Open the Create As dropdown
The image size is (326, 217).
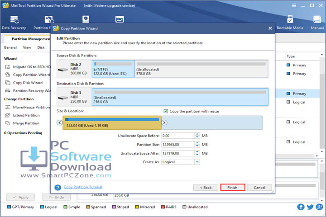coord(197,162)
